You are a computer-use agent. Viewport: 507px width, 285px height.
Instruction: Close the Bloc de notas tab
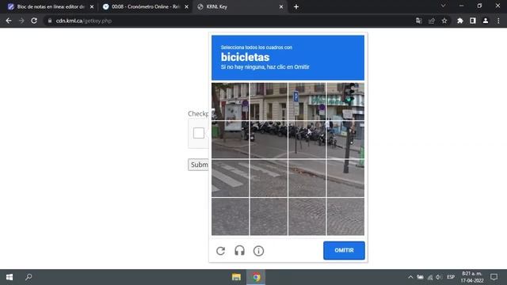click(x=92, y=7)
